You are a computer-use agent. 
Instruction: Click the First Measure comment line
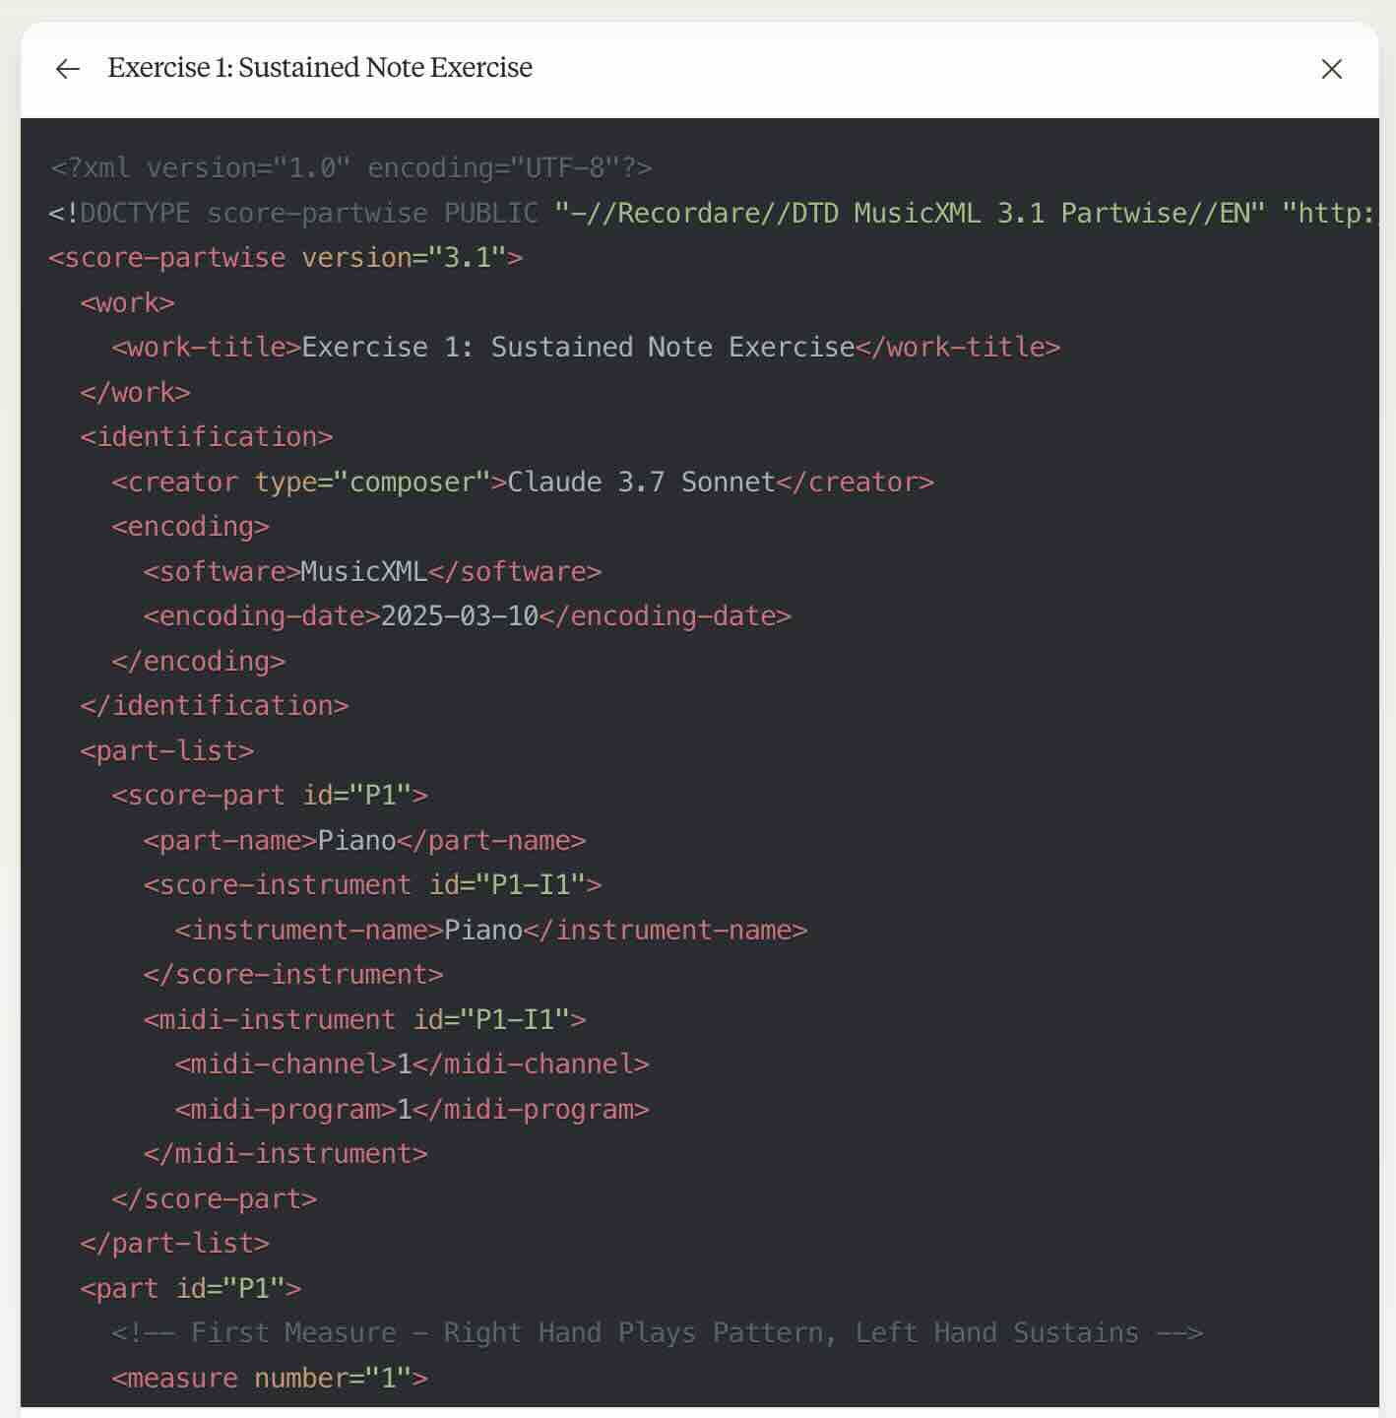coord(658,1333)
